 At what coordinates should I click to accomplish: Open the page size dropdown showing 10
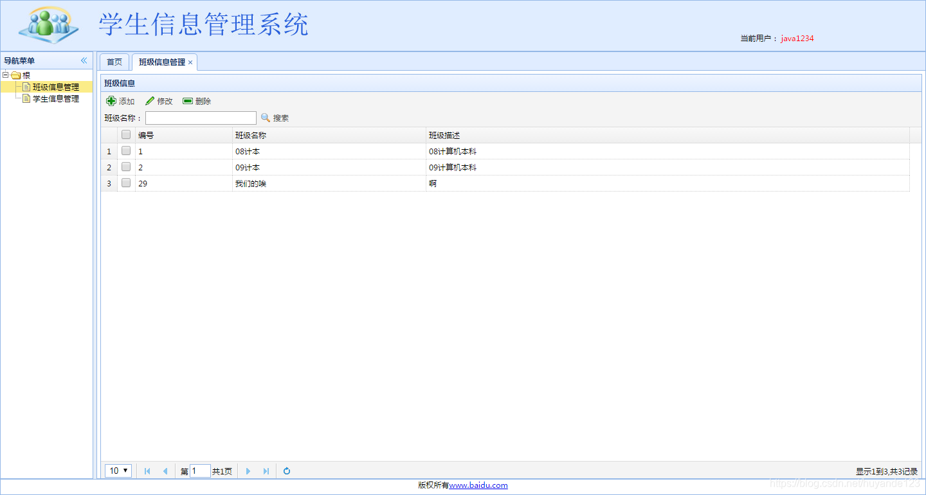coord(118,471)
